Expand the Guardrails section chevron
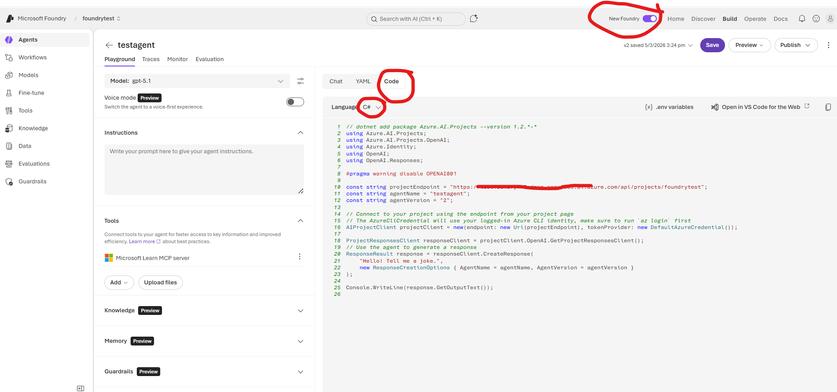The width and height of the screenshot is (837, 392). (301, 372)
